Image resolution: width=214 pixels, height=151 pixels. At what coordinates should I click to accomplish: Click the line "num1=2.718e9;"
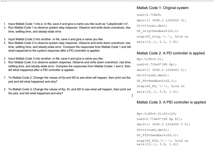(149, 15)
